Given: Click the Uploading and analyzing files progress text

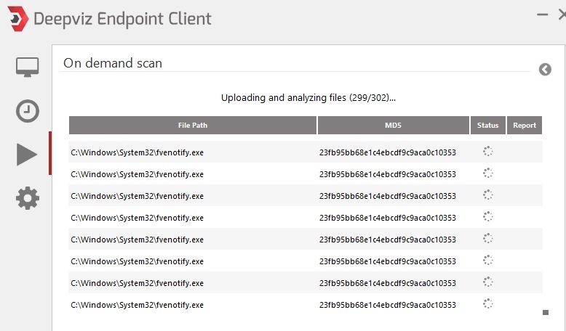Looking at the screenshot, I should pyautogui.click(x=308, y=97).
